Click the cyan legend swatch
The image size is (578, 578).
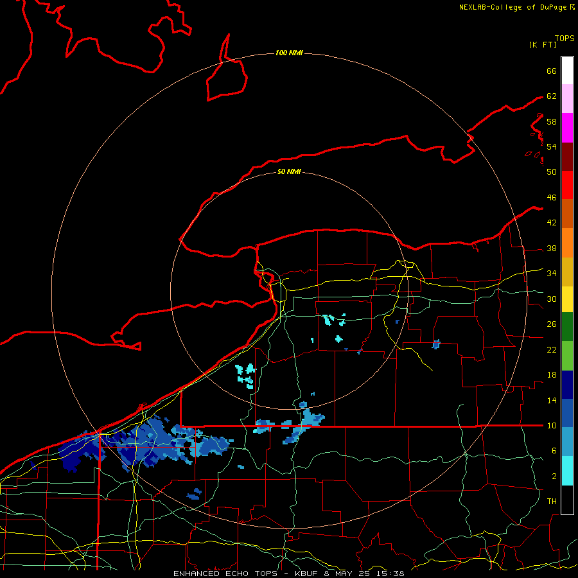(567, 471)
